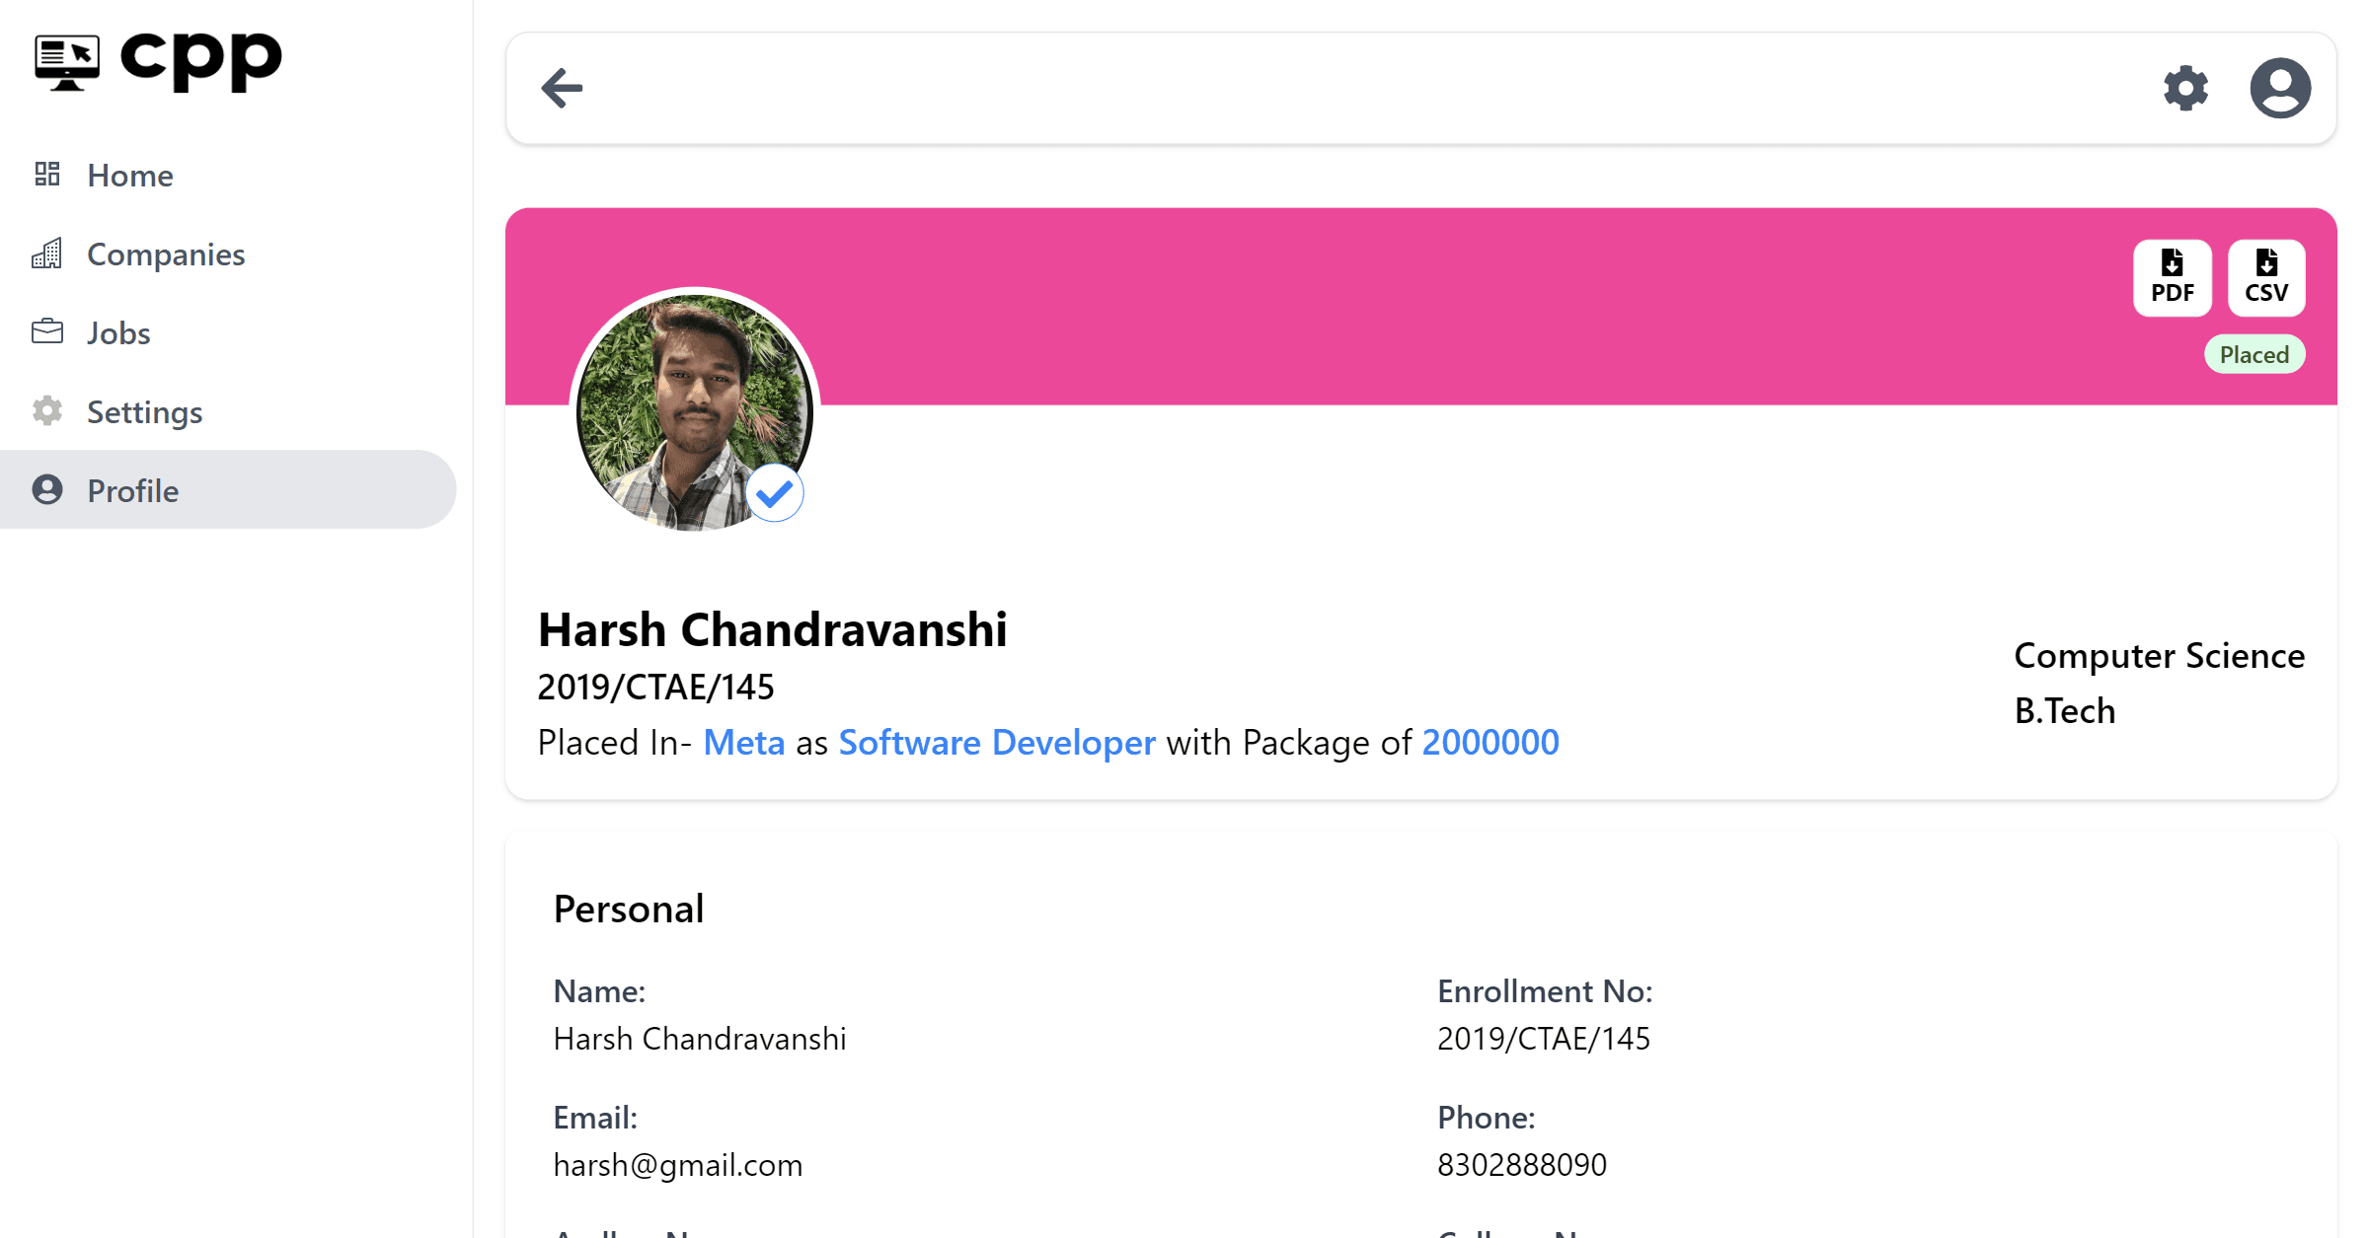This screenshot has height=1238, width=2369.
Task: Click the Profile person icon in sidebar
Action: (x=47, y=490)
